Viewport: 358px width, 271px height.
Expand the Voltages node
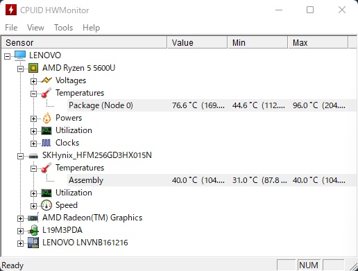click(x=33, y=81)
